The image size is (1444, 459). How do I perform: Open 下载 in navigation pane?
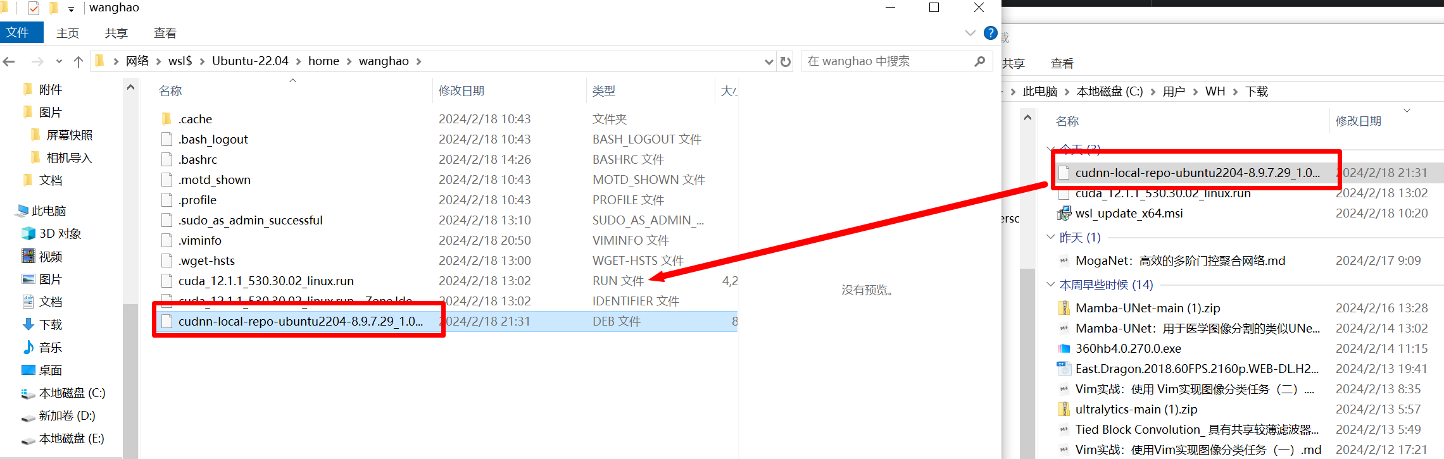point(50,325)
